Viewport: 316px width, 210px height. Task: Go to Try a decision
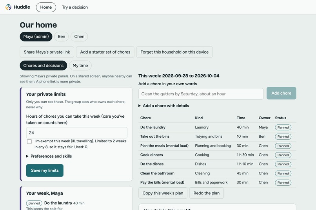tap(75, 7)
